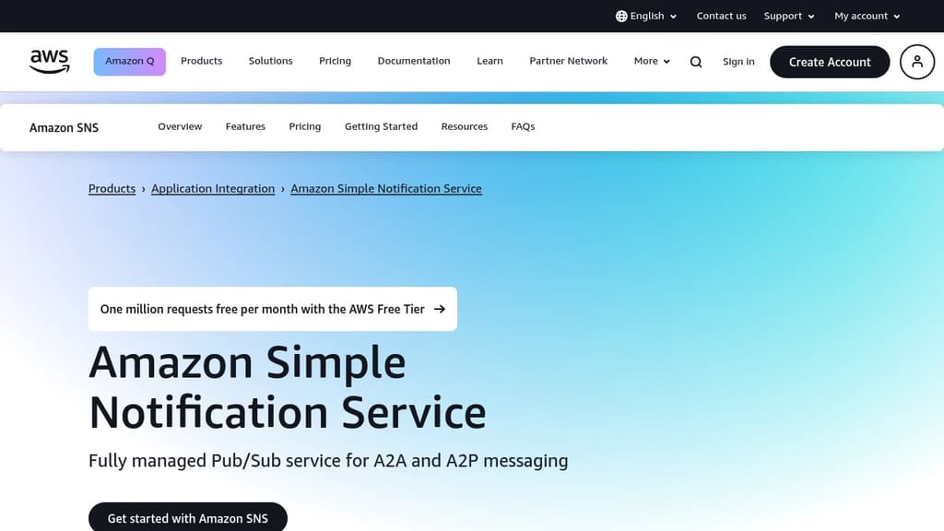The image size is (944, 531).
Task: Open the Amazon SNS Pricing tab
Action: [304, 127]
